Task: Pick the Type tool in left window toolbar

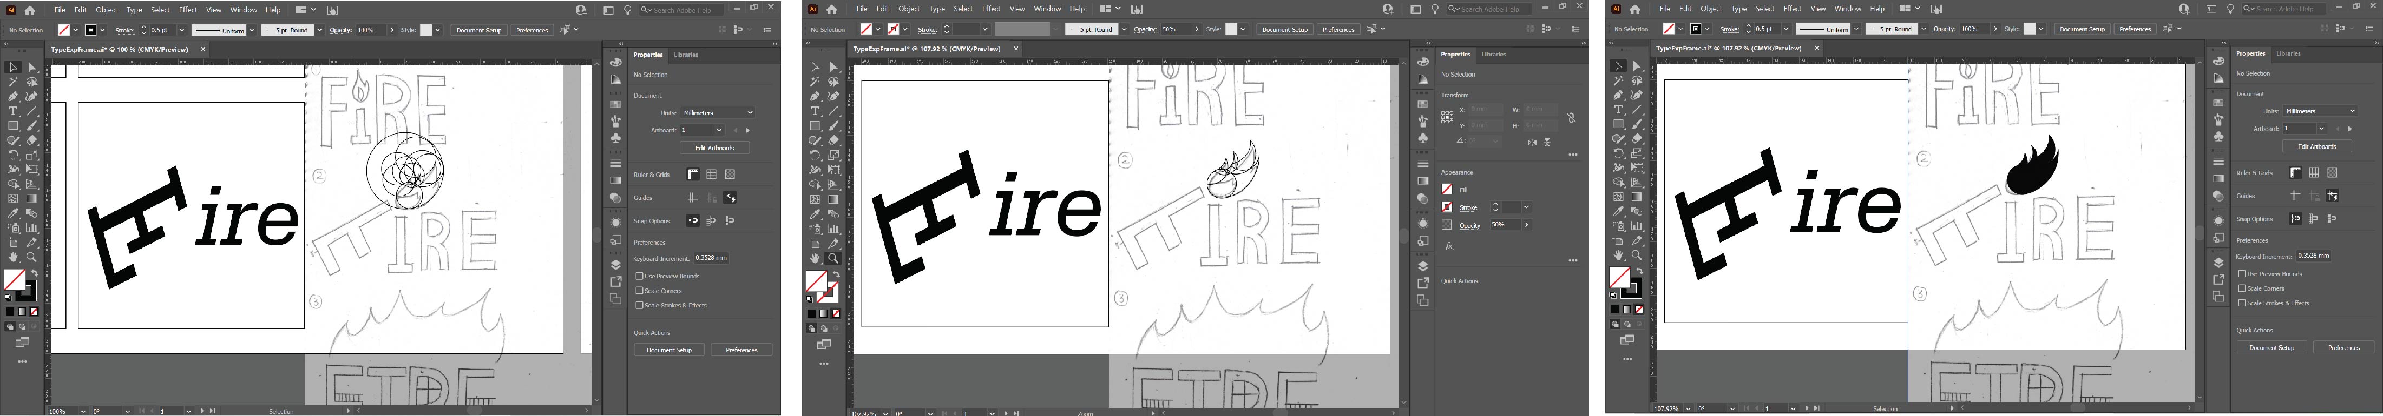Action: pyautogui.click(x=13, y=111)
